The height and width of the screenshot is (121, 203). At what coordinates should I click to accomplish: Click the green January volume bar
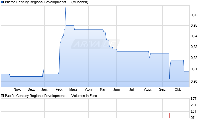[x=43, y=115]
